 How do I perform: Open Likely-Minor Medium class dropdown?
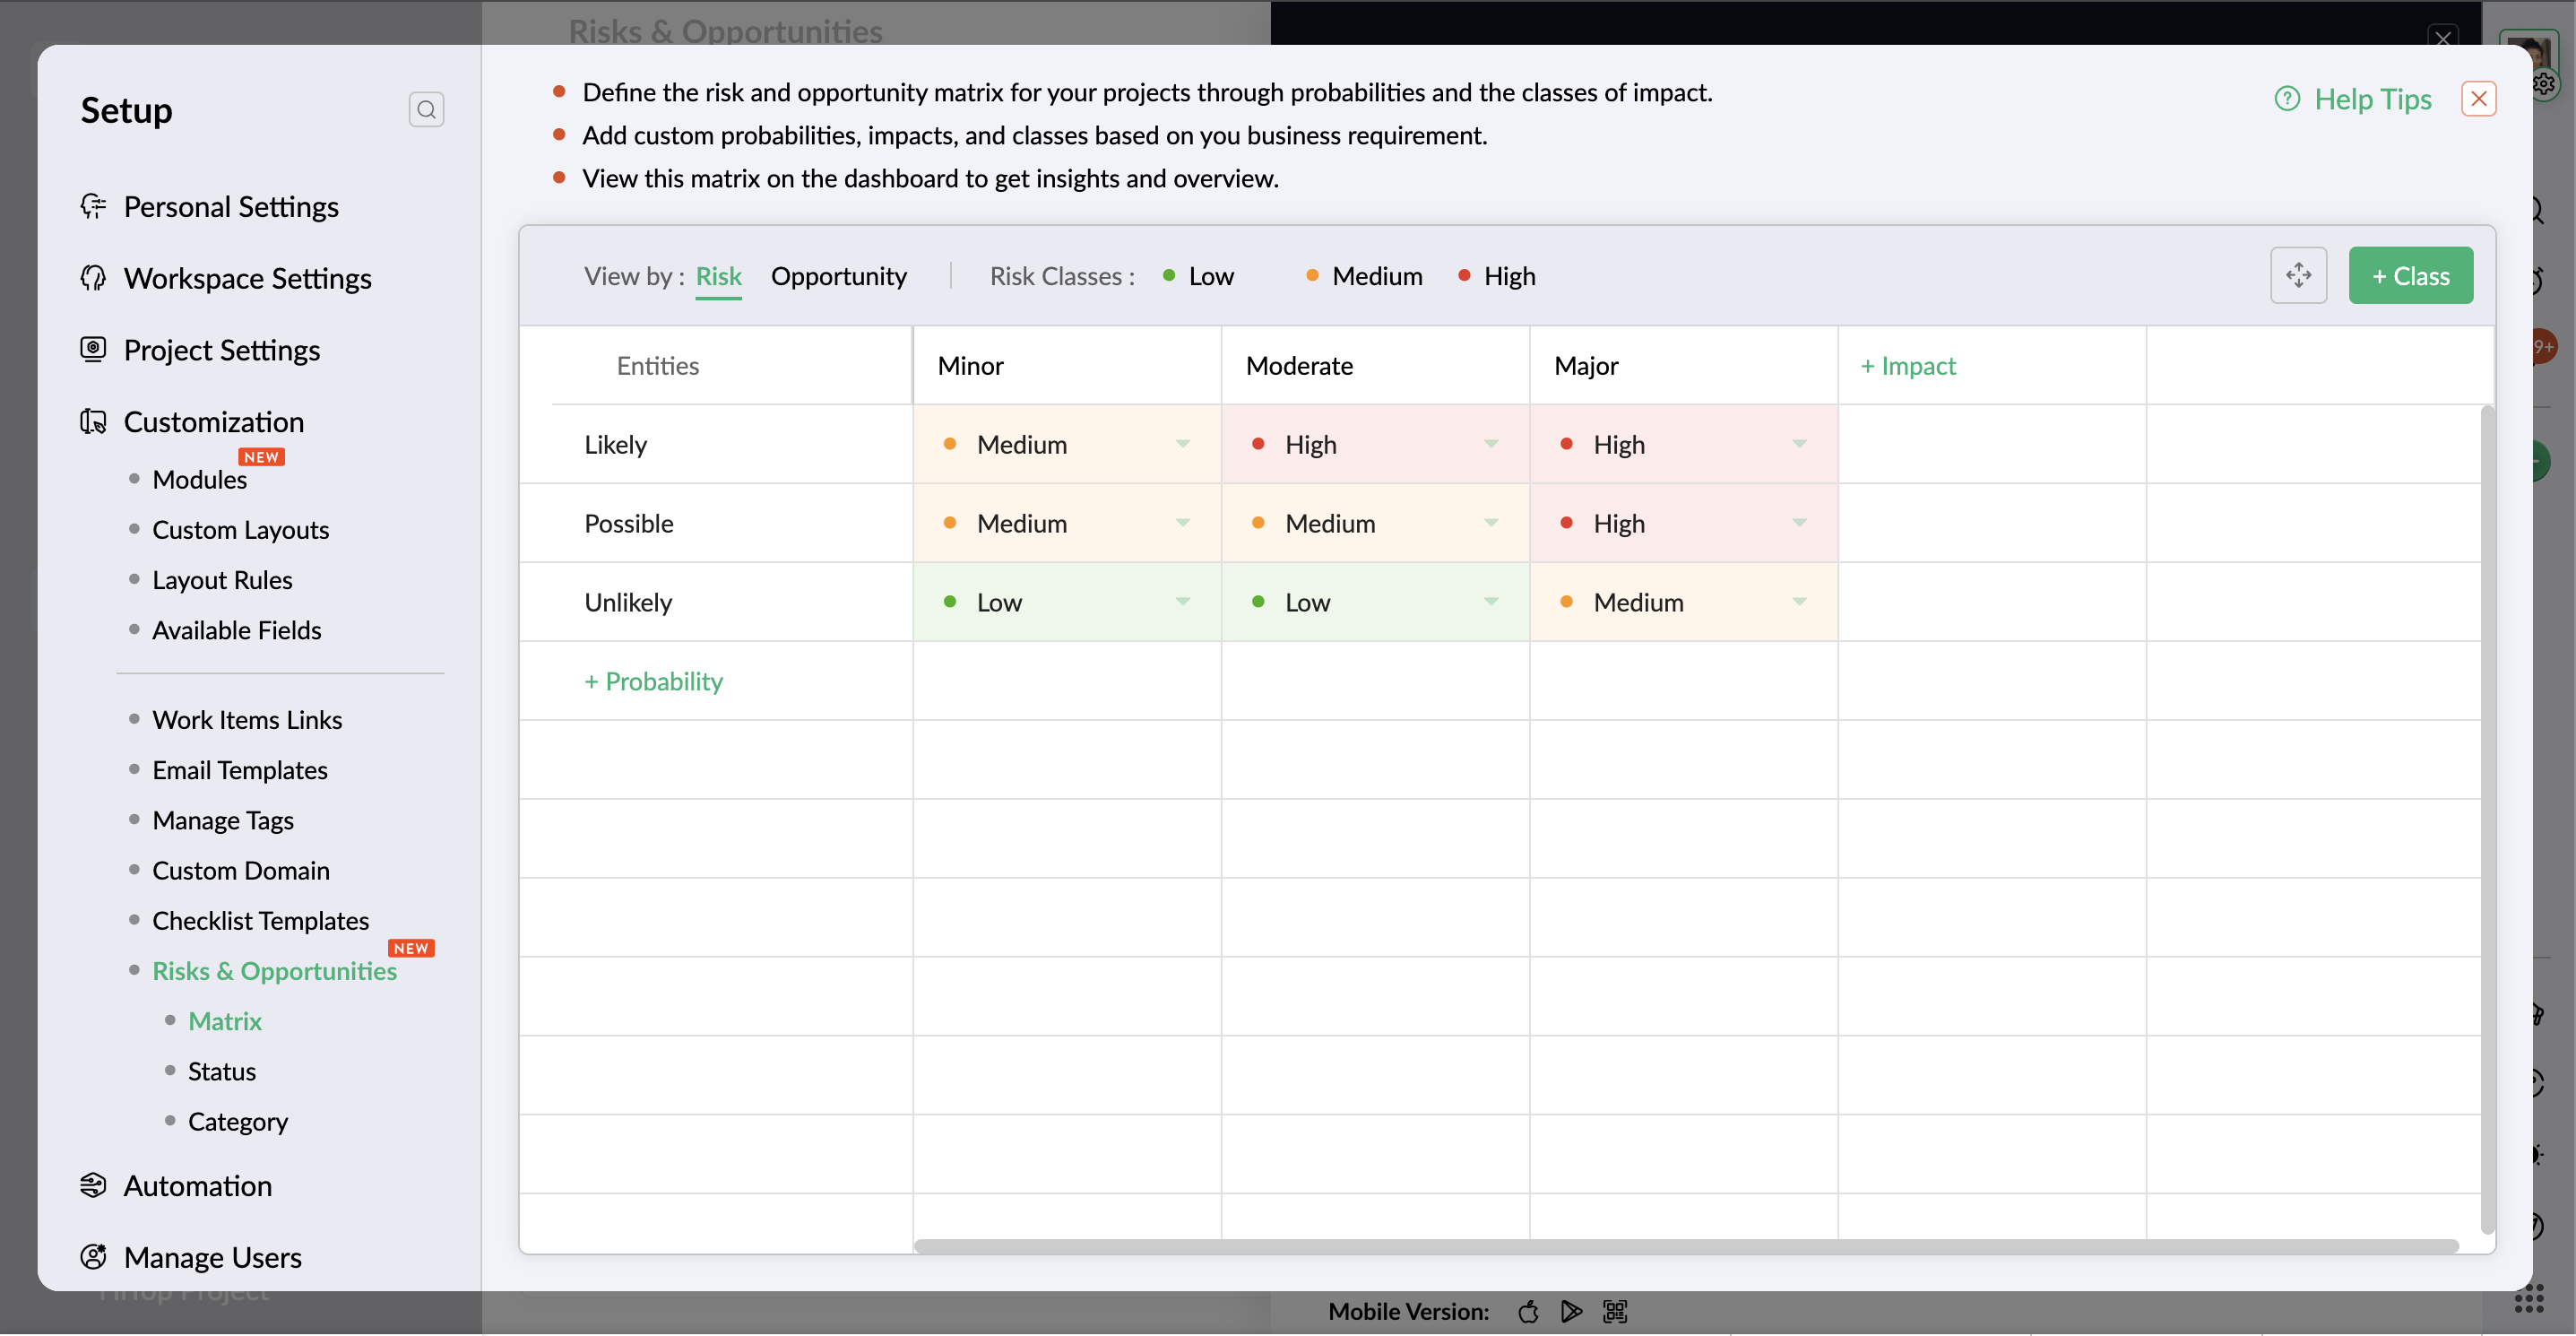pyautogui.click(x=1183, y=443)
